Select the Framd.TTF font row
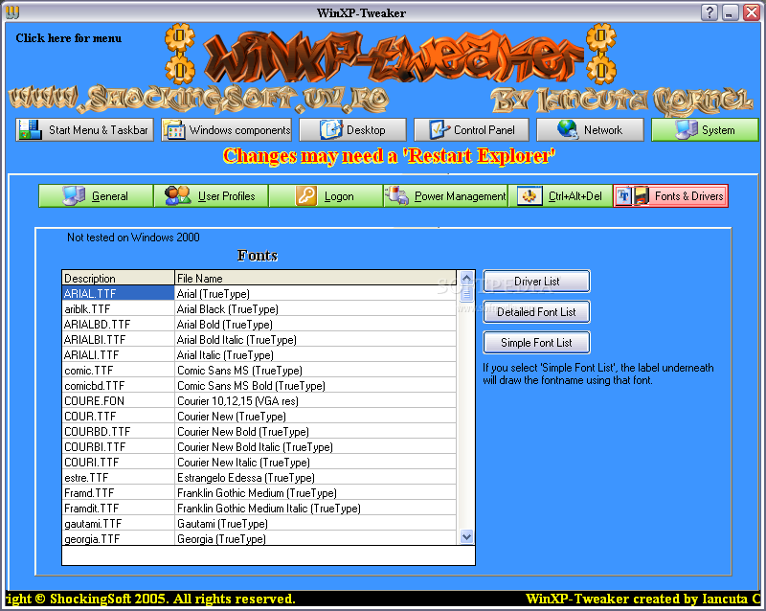Screen dimensions: 766x611 pos(259,492)
